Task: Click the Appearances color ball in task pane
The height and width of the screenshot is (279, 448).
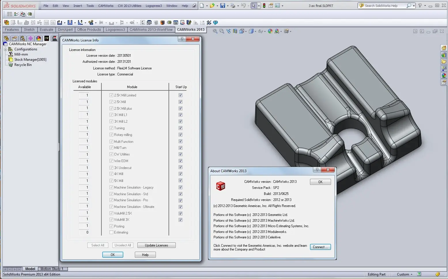Action: click(444, 75)
